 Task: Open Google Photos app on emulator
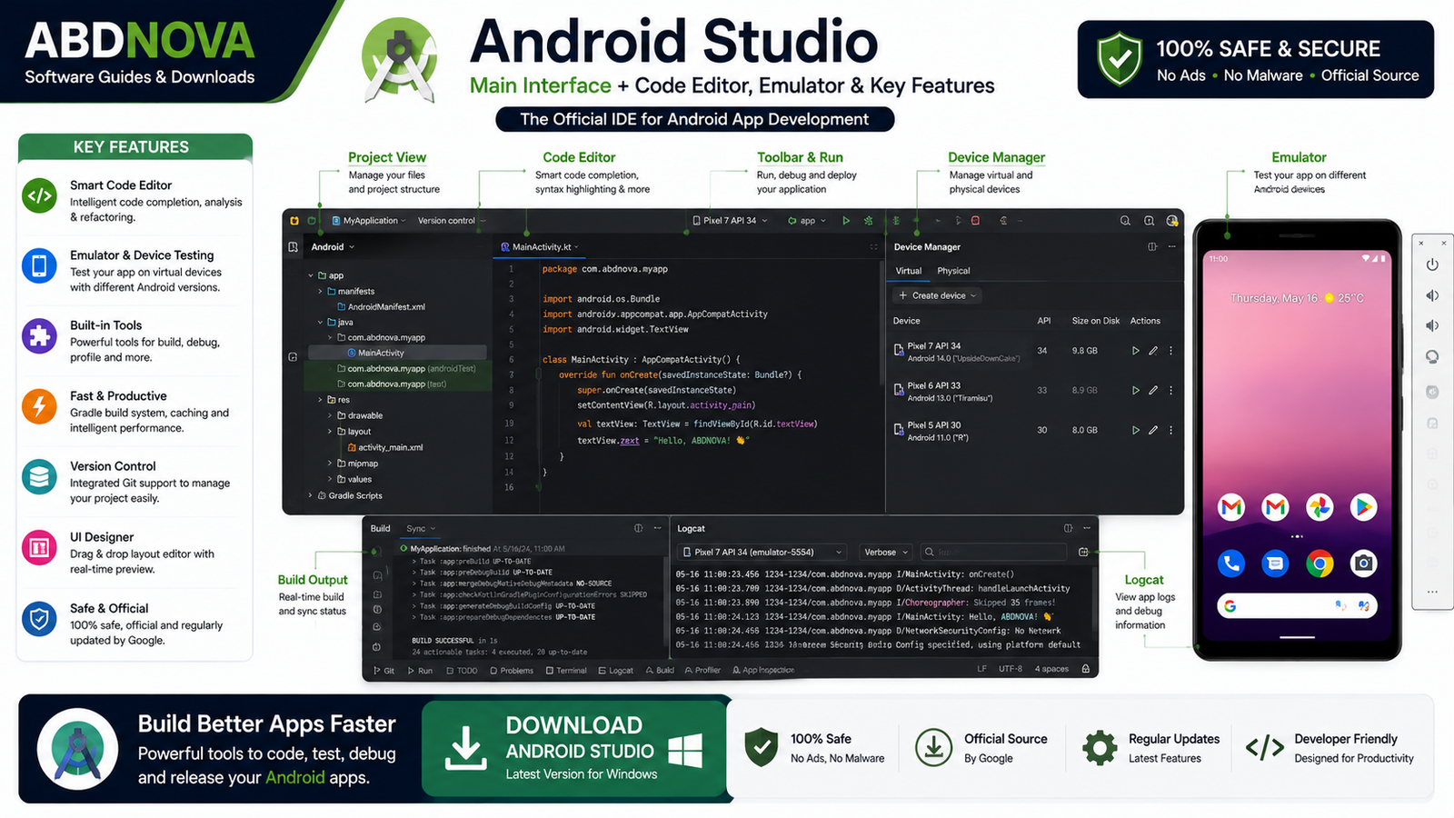tap(1320, 507)
